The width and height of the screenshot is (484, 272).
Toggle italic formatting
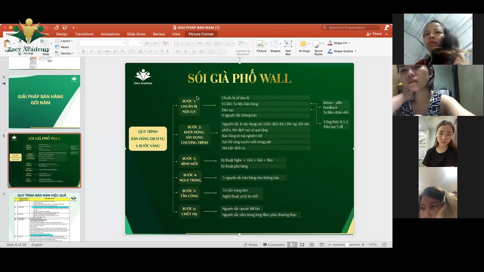pos(92,51)
